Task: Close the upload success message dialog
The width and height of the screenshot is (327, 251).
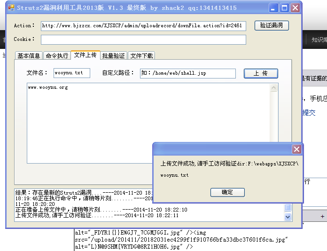Action: pyautogui.click(x=297, y=149)
